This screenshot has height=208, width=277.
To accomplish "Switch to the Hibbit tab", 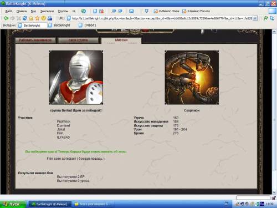I will tap(88, 25).
